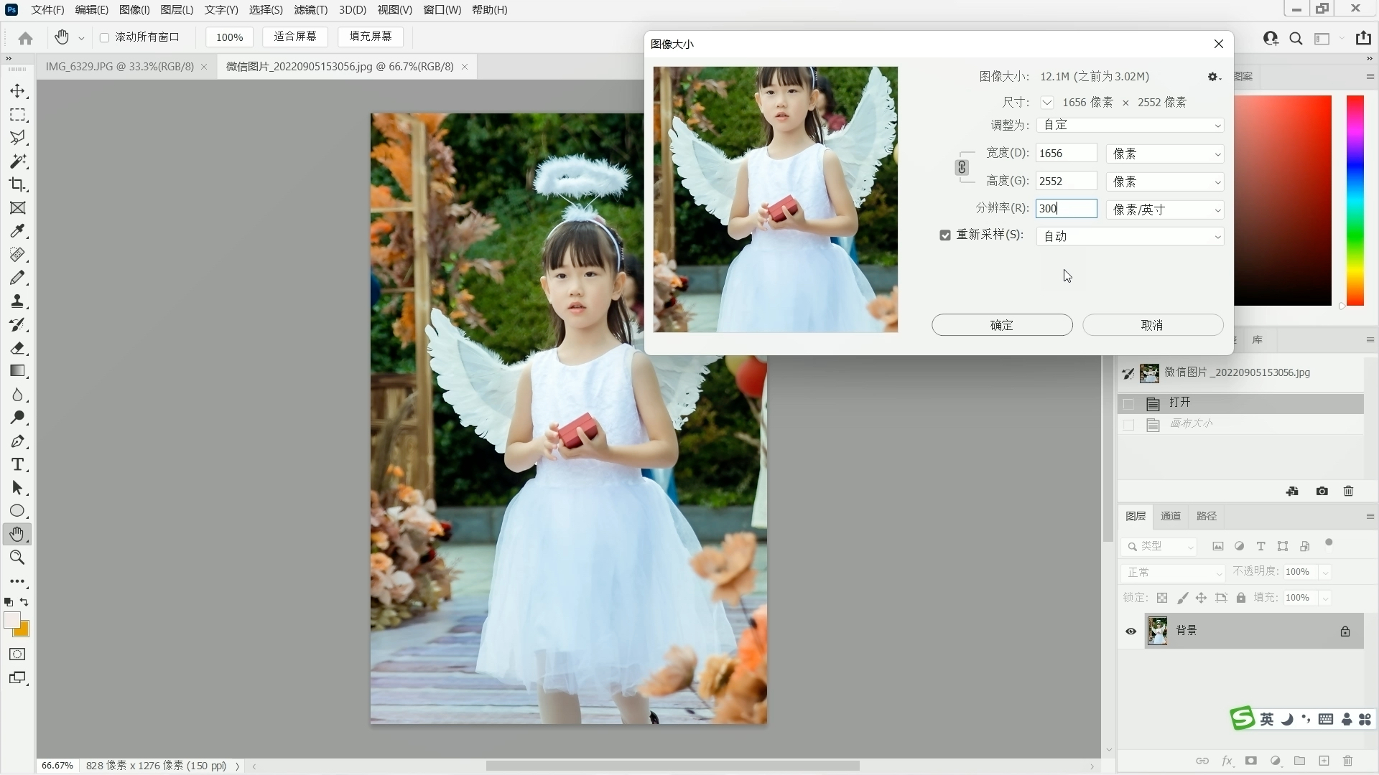The height and width of the screenshot is (775, 1379).
Task: Create a new snapshot in the History panel
Action: pyautogui.click(x=1322, y=491)
